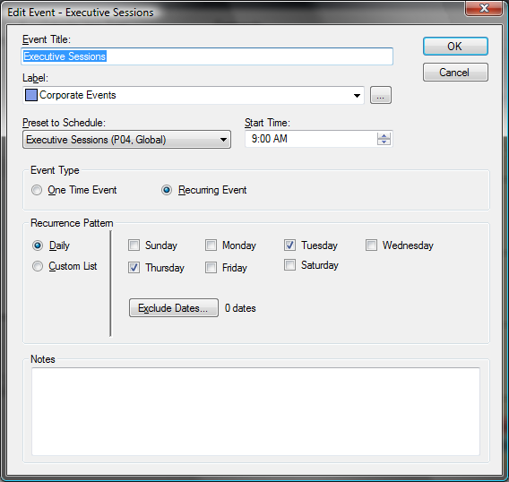The image size is (509, 482).
Task: Click the OK button
Action: click(x=455, y=46)
